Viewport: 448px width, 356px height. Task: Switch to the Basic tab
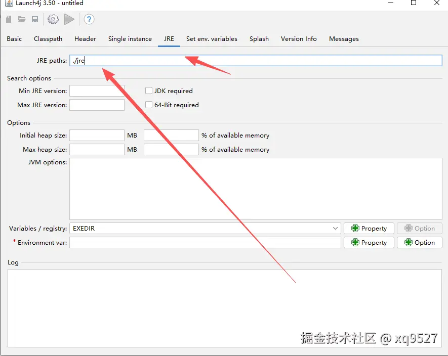coord(14,39)
